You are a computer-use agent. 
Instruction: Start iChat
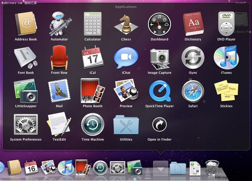click(x=126, y=57)
